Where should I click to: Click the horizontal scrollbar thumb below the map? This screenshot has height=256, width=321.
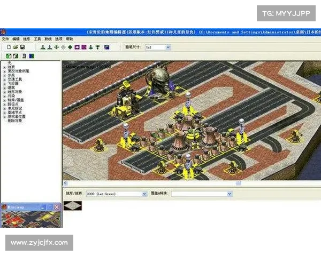pos(238,183)
